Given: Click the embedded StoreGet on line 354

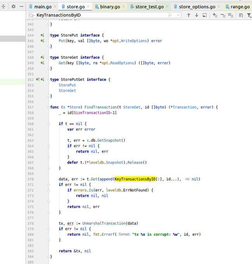Looking at the screenshot, I should 67,90.
